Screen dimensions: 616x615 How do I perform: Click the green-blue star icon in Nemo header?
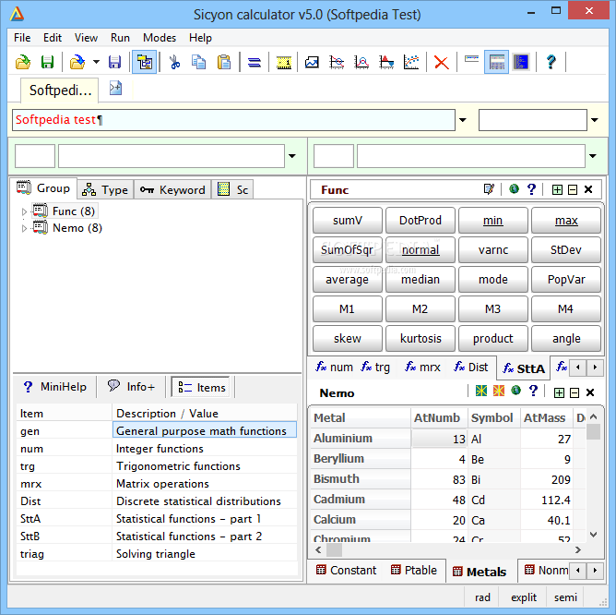481,391
